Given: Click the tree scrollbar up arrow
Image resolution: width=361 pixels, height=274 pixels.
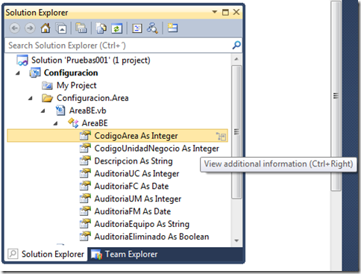Looking at the screenshot, I should [x=236, y=59].
